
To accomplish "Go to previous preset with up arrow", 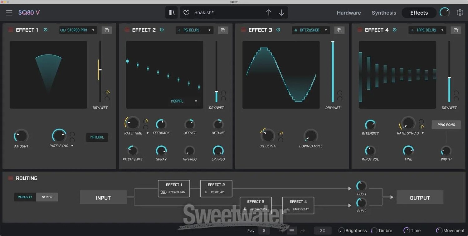I will coord(269,13).
